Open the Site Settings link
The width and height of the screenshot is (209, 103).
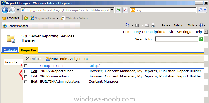(180, 32)
